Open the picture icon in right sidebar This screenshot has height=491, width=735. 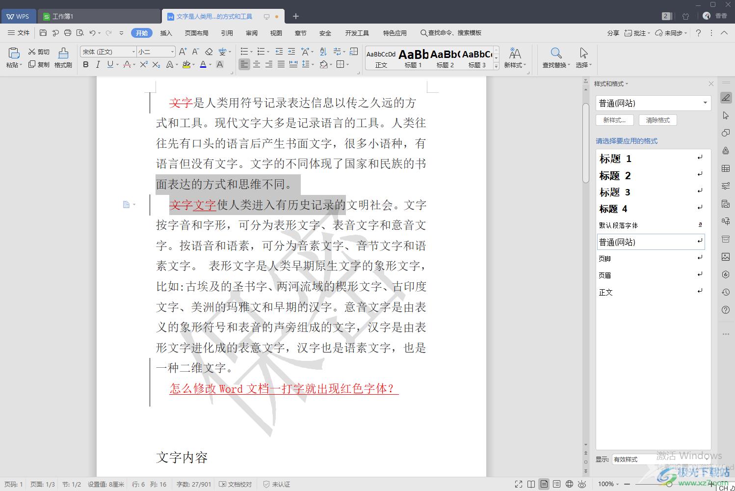(x=726, y=257)
